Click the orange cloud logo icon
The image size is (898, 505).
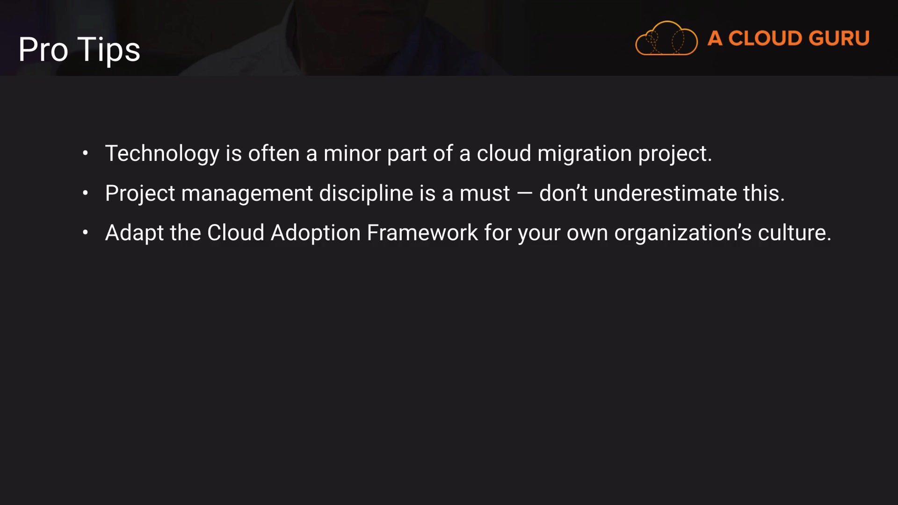point(666,38)
